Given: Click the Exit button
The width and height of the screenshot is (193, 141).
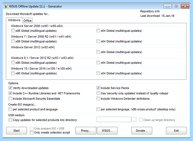Looking at the screenshot, I should point(176,130).
